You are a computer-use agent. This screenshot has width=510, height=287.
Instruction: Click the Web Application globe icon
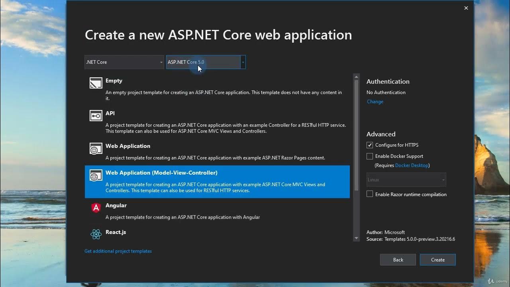[x=96, y=148]
